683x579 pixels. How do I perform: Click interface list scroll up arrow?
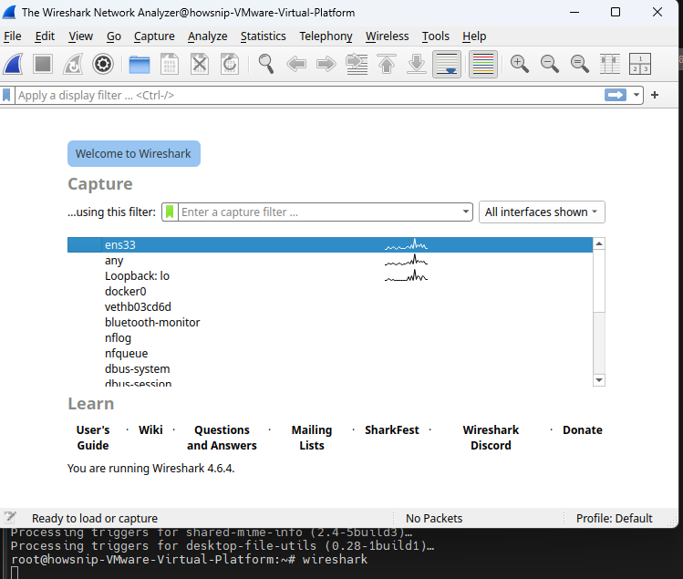pyautogui.click(x=599, y=243)
